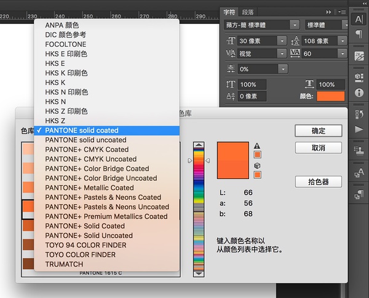The image size is (369, 298).
Task: Open the 拾色器 color picker
Action: [x=319, y=182]
